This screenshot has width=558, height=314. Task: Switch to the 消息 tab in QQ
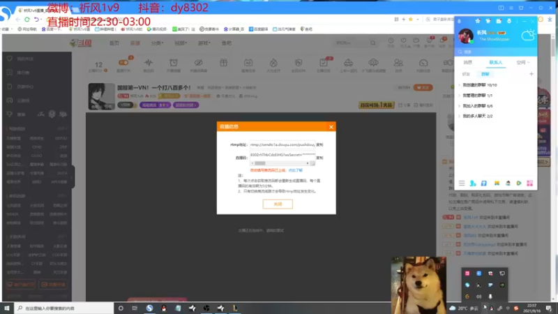point(467,62)
